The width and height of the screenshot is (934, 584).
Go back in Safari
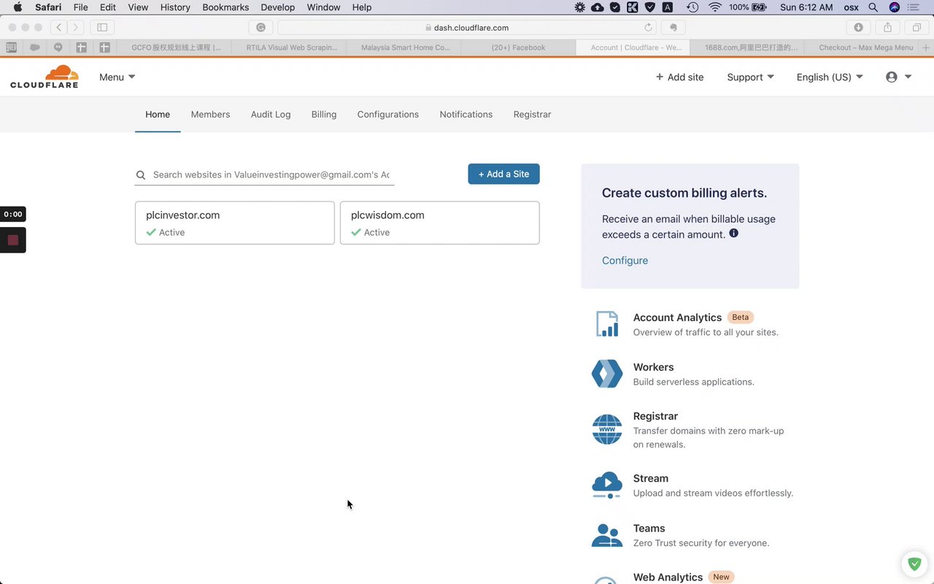pos(58,27)
